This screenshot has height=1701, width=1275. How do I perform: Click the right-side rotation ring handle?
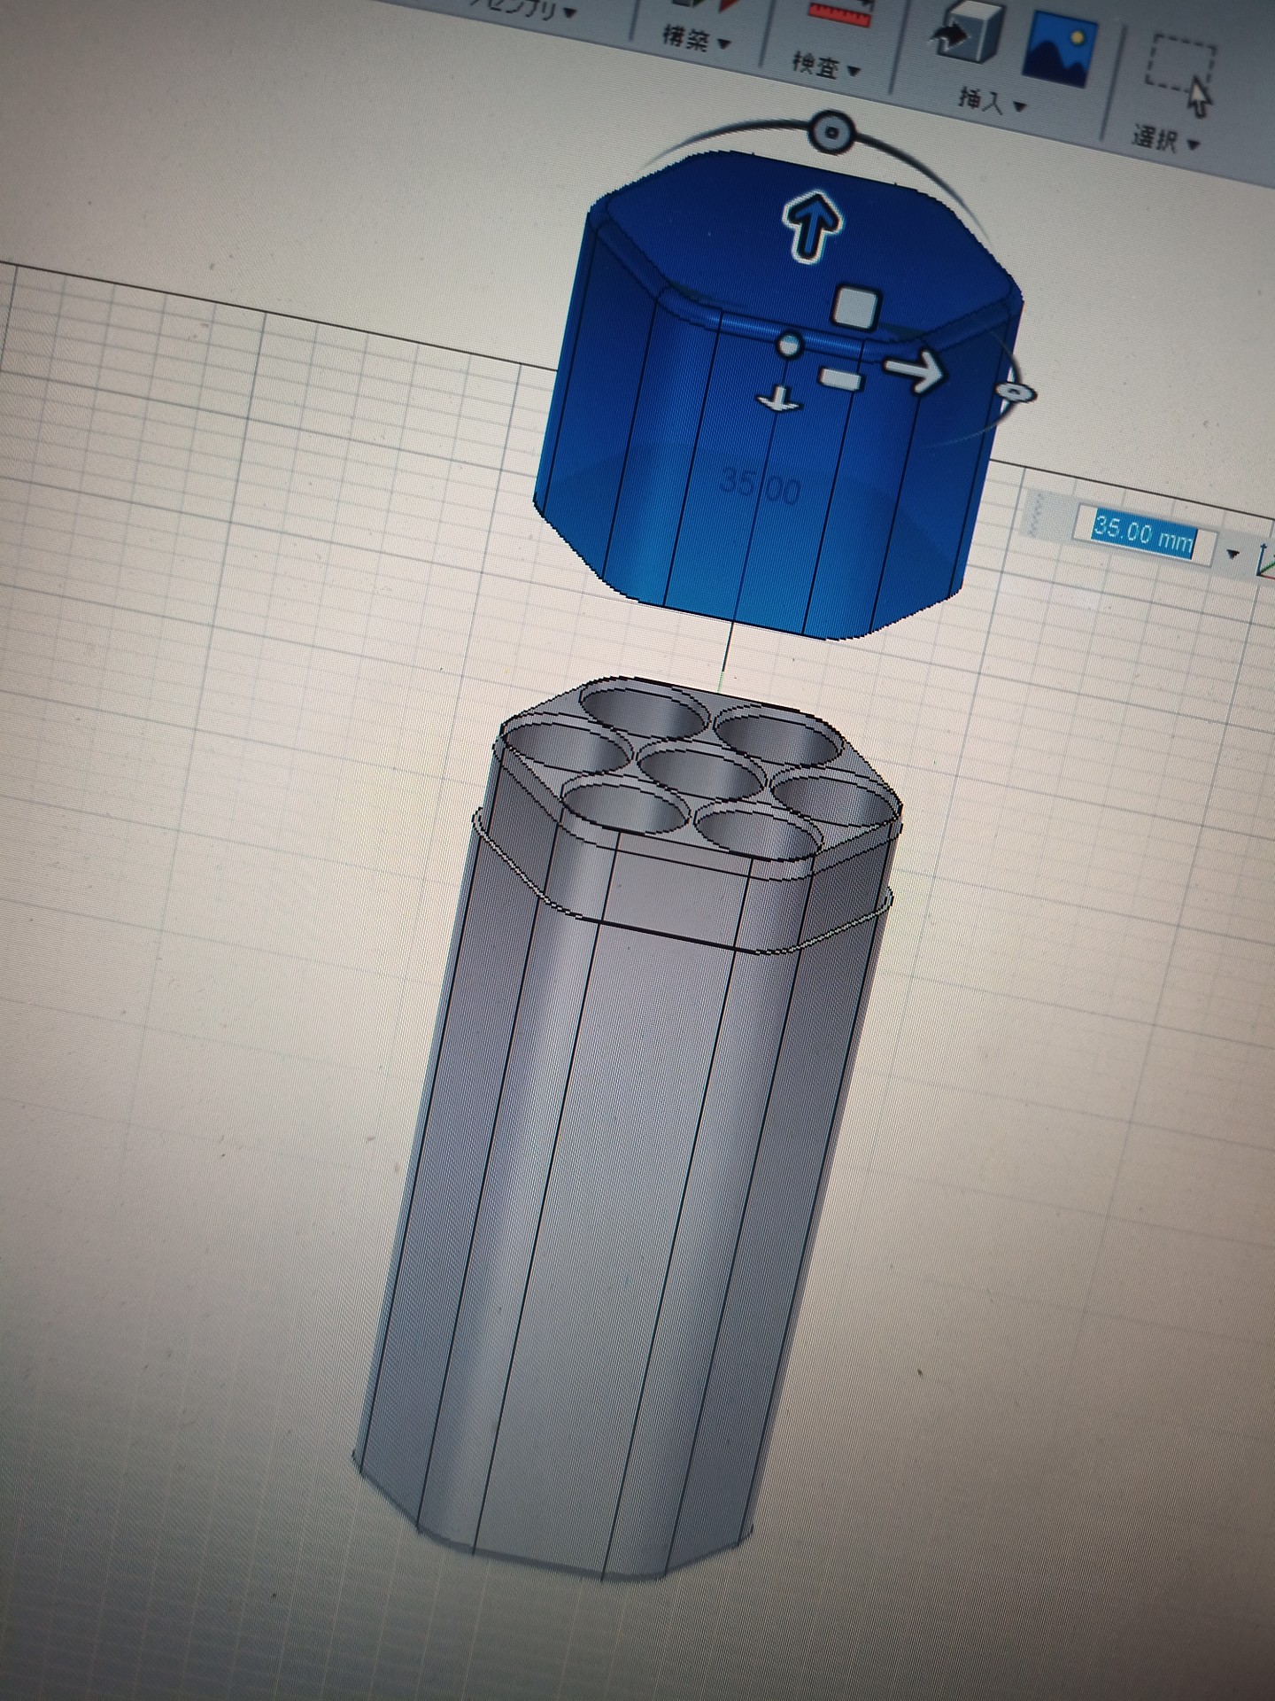(x=1015, y=392)
